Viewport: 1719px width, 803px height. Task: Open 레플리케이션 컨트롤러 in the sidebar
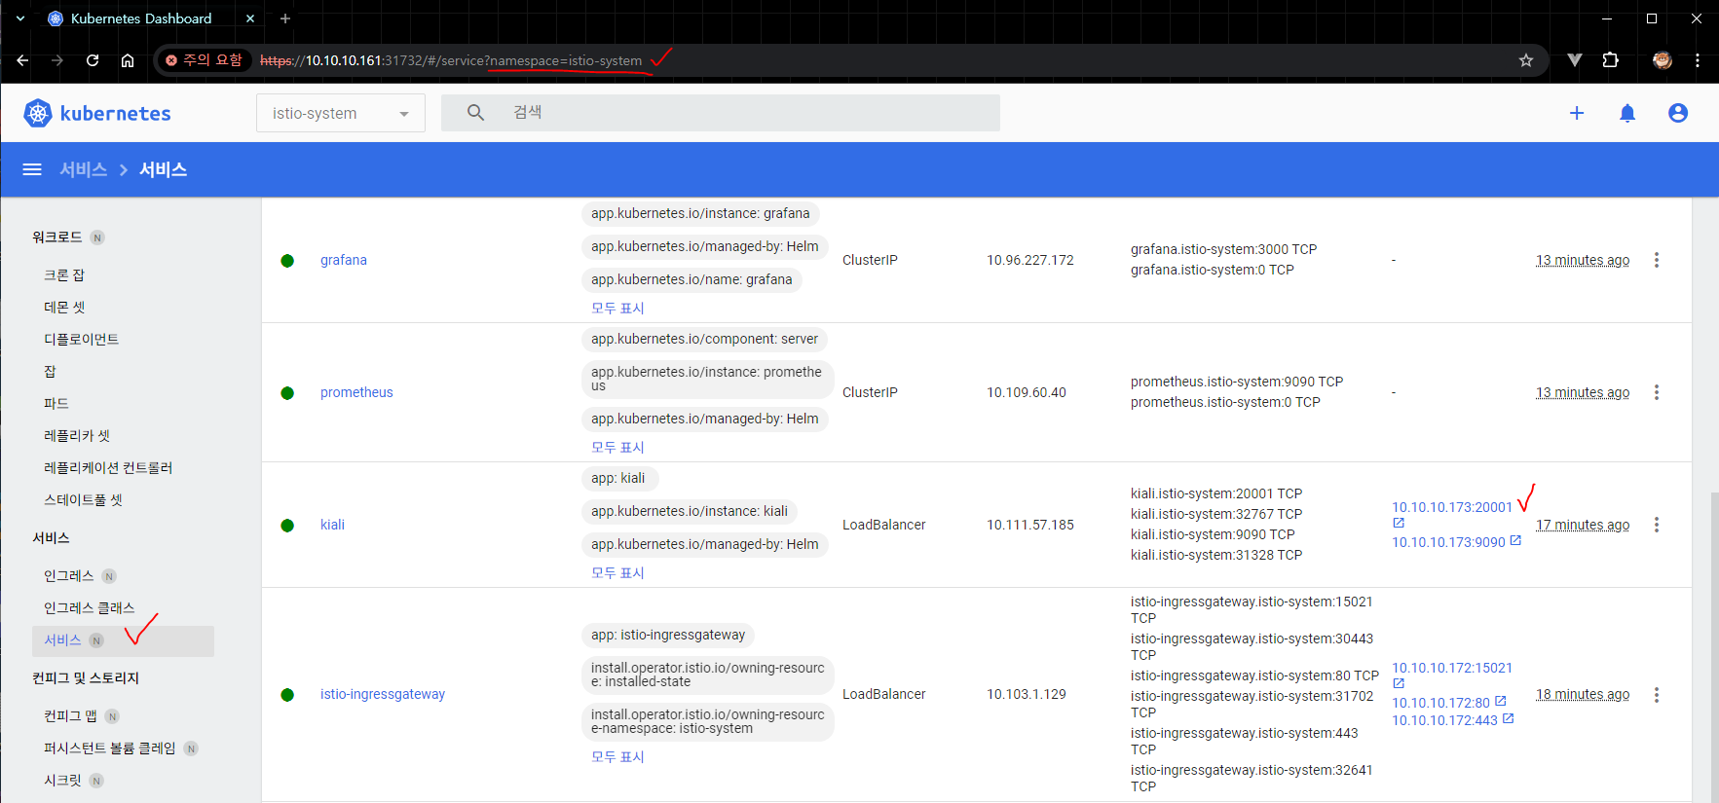click(x=108, y=468)
